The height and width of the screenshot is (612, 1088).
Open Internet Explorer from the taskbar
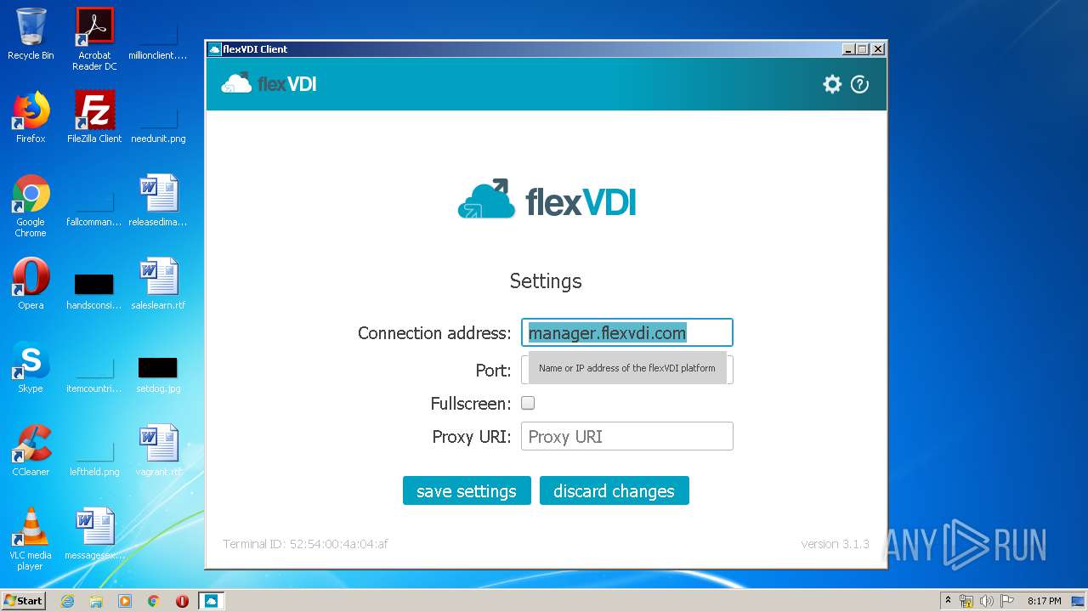click(x=67, y=601)
